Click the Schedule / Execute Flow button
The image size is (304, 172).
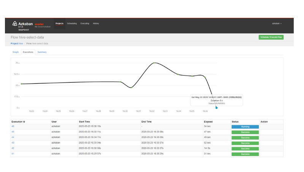[x=271, y=37]
